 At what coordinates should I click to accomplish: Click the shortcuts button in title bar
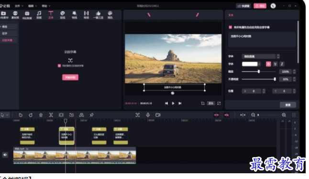(x=243, y=6)
